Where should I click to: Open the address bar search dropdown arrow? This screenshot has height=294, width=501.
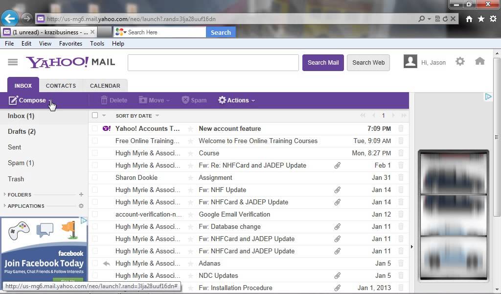click(x=429, y=19)
